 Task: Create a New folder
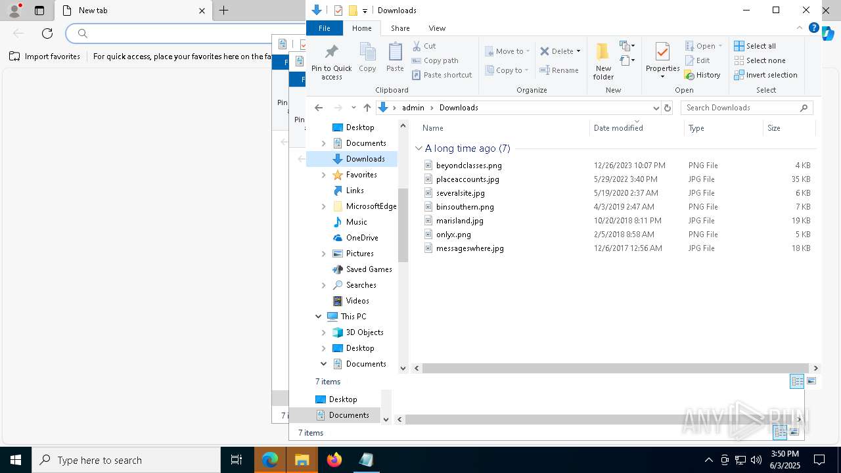[603, 61]
